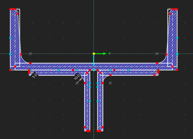193x139 pixels.
Task: Select the cyan midpoint on far right edge at axis
Action: point(177,54)
